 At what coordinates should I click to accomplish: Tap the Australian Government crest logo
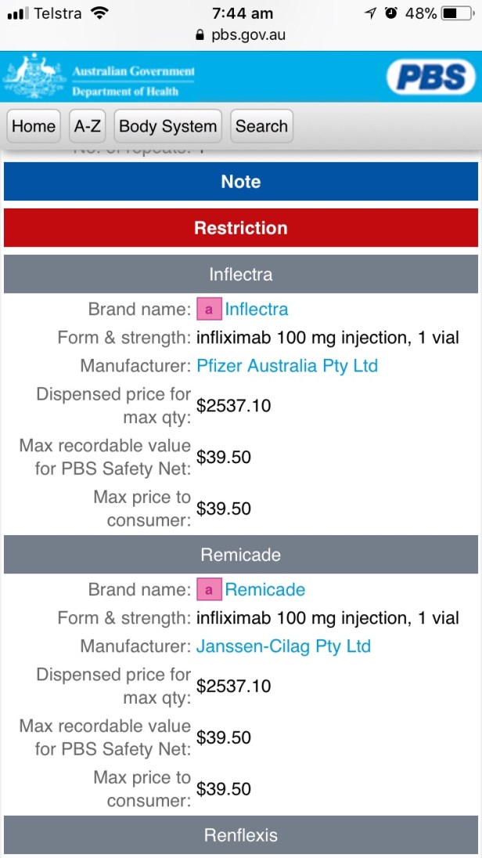coord(34,77)
